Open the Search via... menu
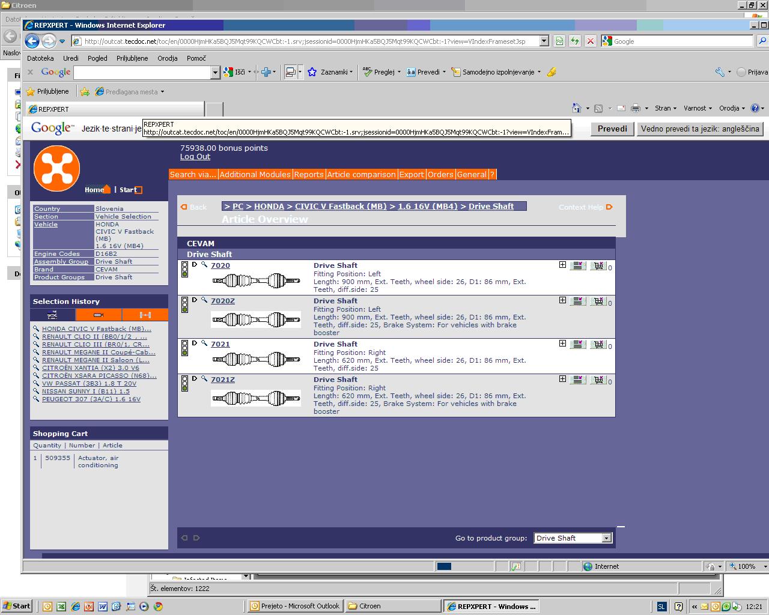 [193, 174]
